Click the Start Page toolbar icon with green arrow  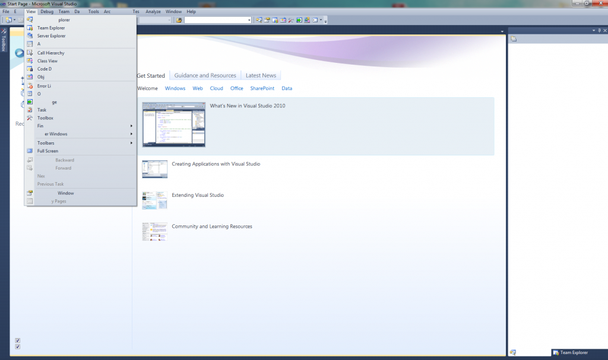coord(299,20)
